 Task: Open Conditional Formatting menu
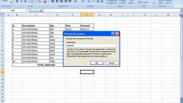coord(112,2)
